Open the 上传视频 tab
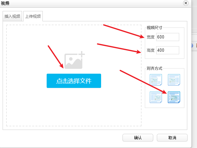The width and height of the screenshot is (197, 148). point(33,16)
